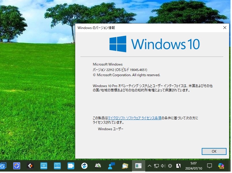Click the Windows 10 Pro trademark paragraph
The width and height of the screenshot is (232, 173).
pos(152,88)
